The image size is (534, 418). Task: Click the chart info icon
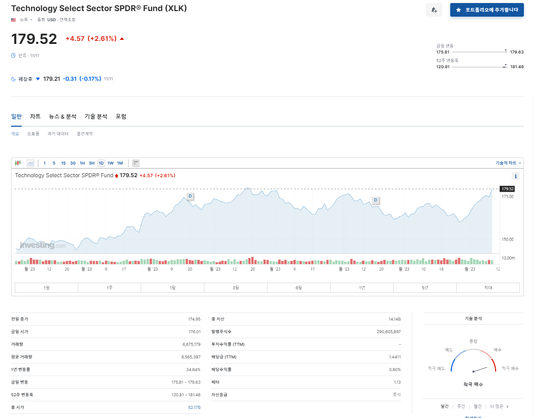pos(516,176)
